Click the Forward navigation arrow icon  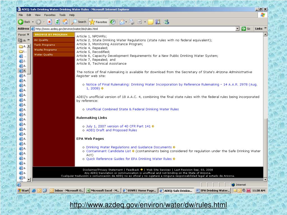pyautogui.click(x=38, y=22)
